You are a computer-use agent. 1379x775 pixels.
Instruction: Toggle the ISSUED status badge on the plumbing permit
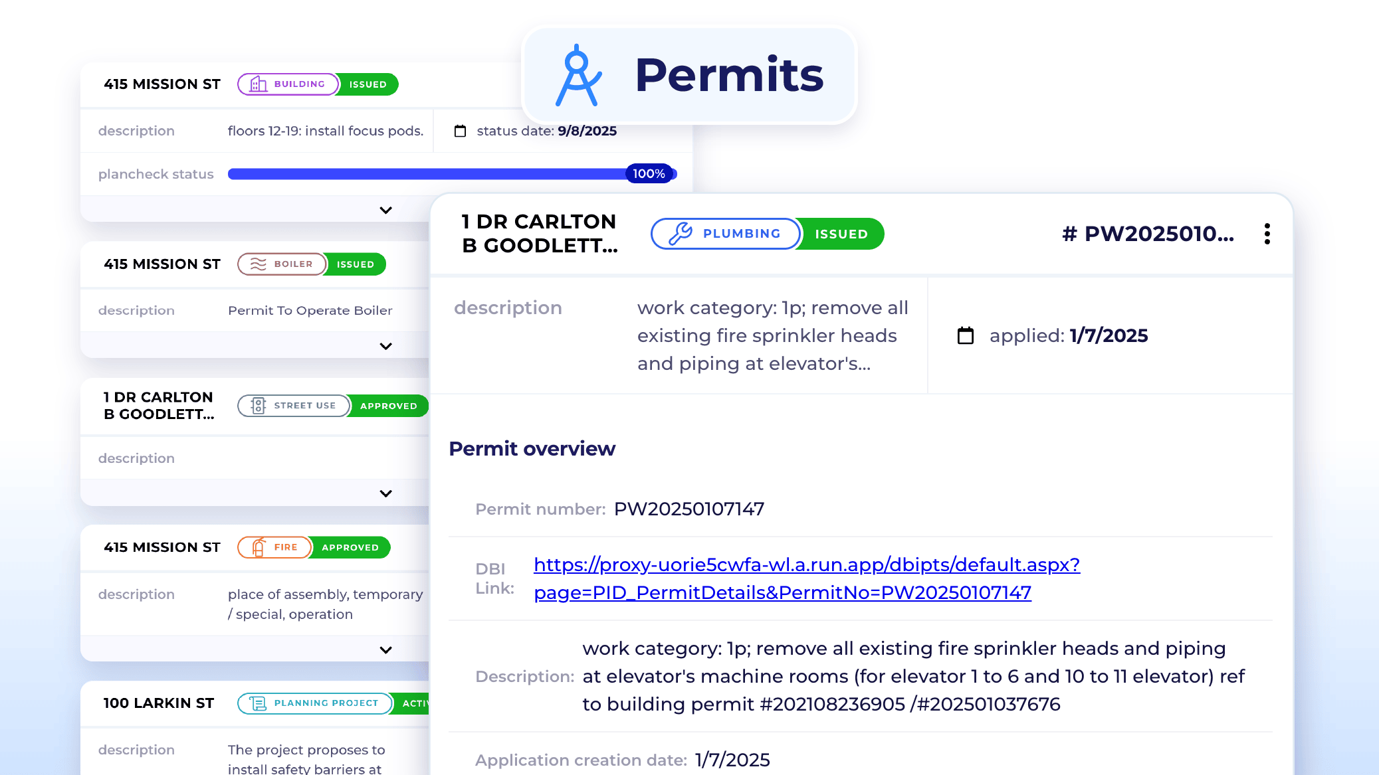click(840, 234)
